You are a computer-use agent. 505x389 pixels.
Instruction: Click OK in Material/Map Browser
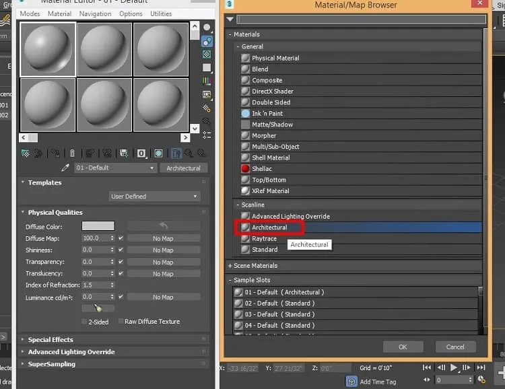point(403,347)
